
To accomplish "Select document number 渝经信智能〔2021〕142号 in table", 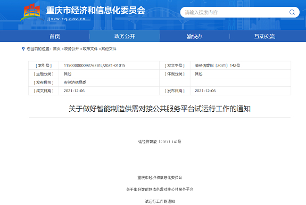I will click(217, 65).
